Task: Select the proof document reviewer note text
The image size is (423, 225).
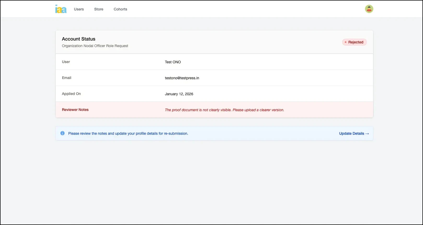Action: pos(224,110)
